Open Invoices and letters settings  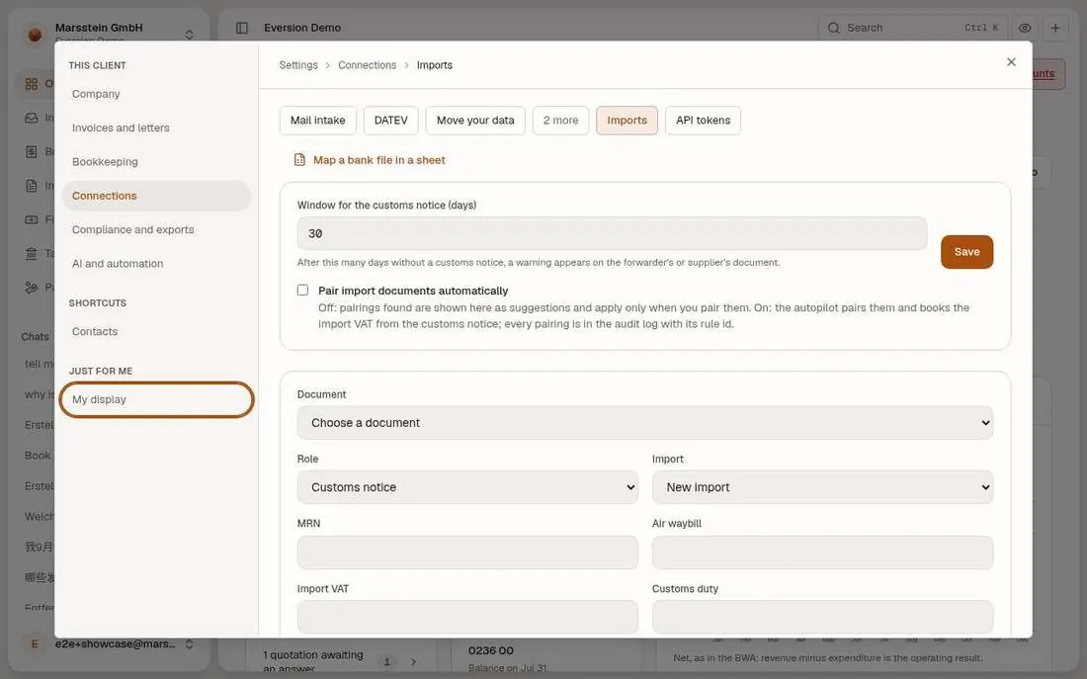[x=156, y=127]
